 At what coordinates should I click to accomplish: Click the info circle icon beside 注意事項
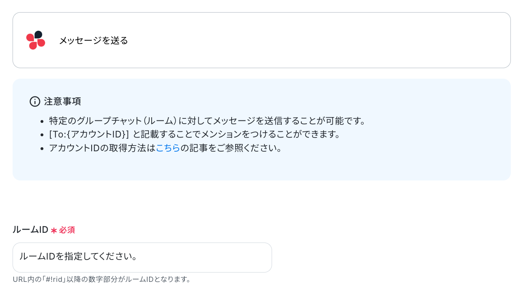pyautogui.click(x=35, y=101)
